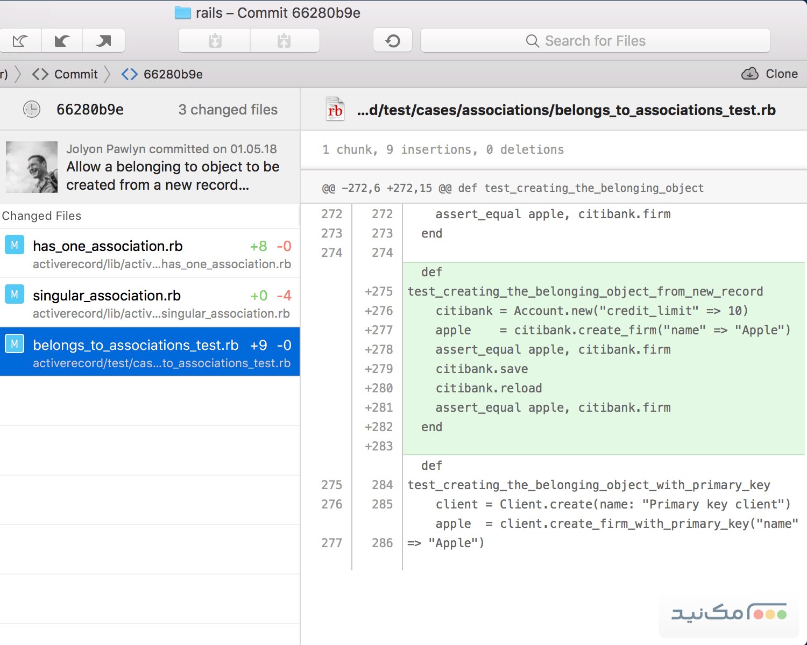Viewport: 807px width, 645px height.
Task: Click the cloud download icon beside Clone
Action: [x=749, y=74]
